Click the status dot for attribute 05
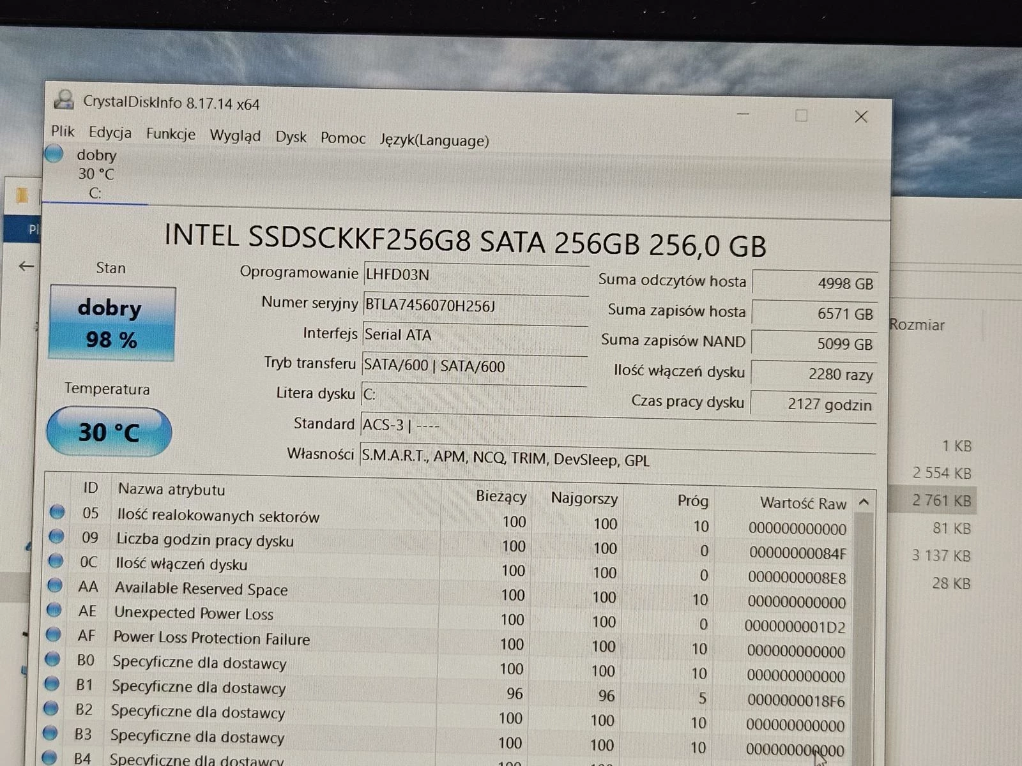This screenshot has height=766, width=1022. coord(57,511)
